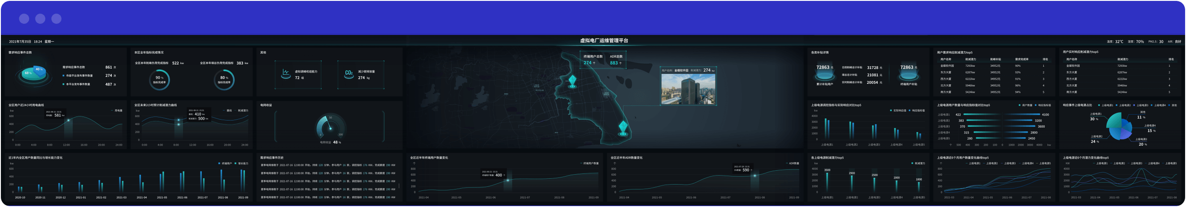Click the 590 data point on ADR curve
This screenshot has width=1186, height=207.
pos(754,176)
